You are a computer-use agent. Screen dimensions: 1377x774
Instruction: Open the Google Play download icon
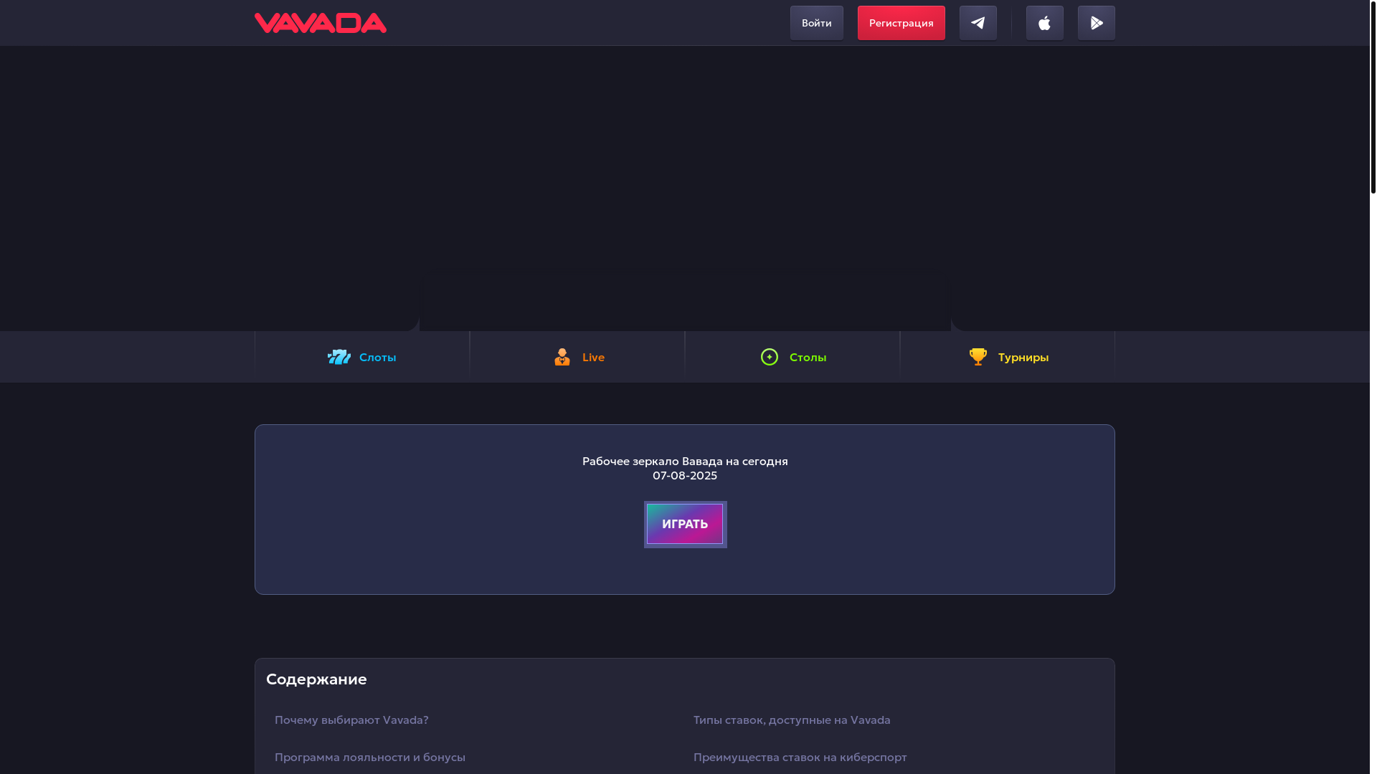coord(1096,23)
